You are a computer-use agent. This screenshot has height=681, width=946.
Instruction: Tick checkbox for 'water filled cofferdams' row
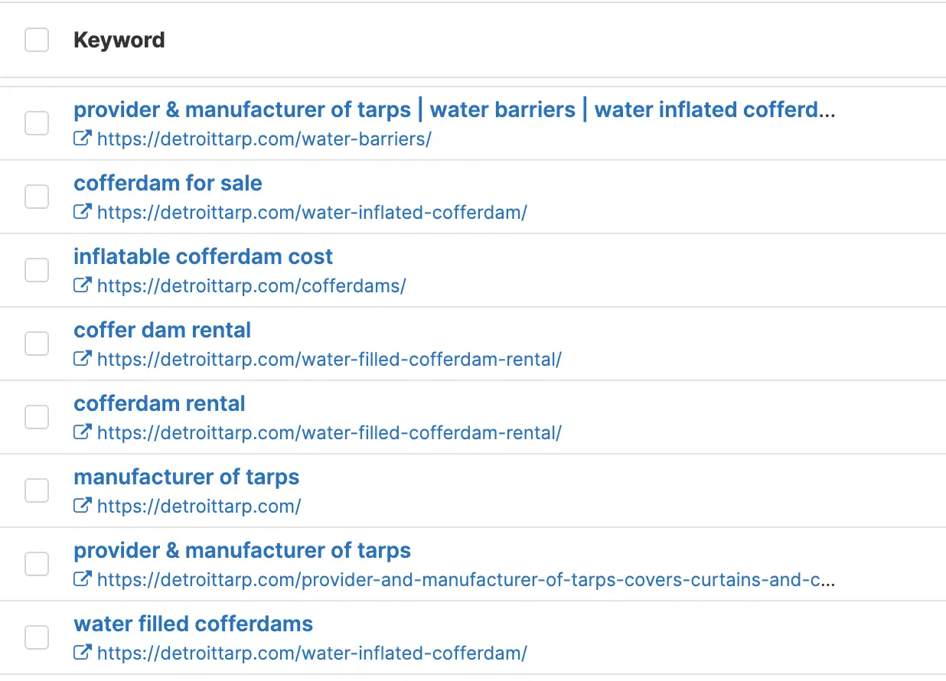pyautogui.click(x=37, y=637)
